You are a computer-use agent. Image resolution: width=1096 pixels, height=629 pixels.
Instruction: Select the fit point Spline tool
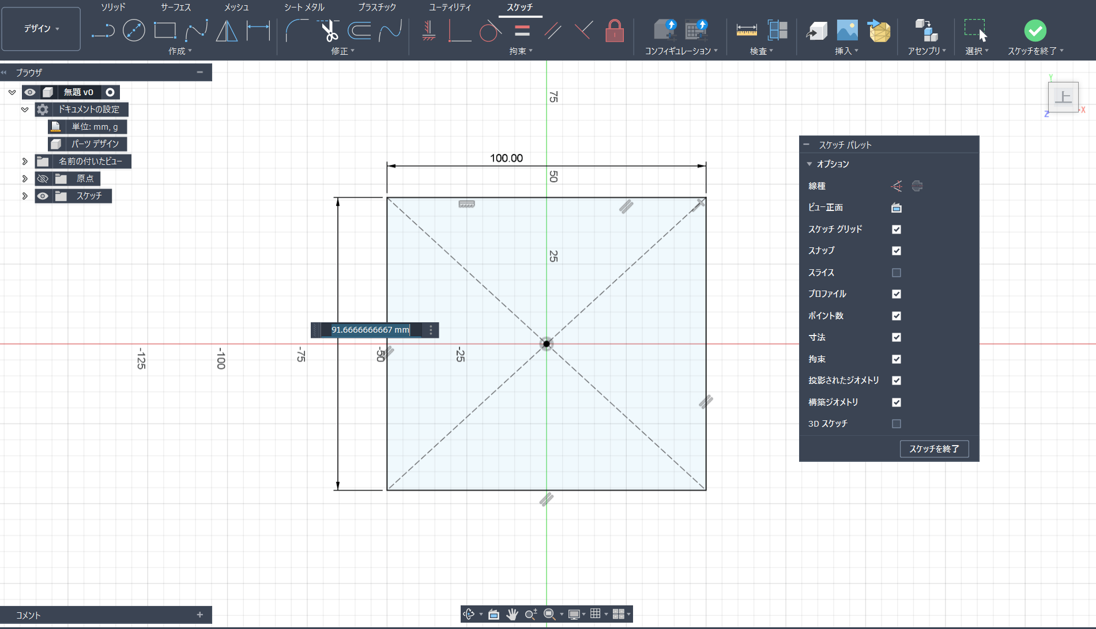(197, 31)
